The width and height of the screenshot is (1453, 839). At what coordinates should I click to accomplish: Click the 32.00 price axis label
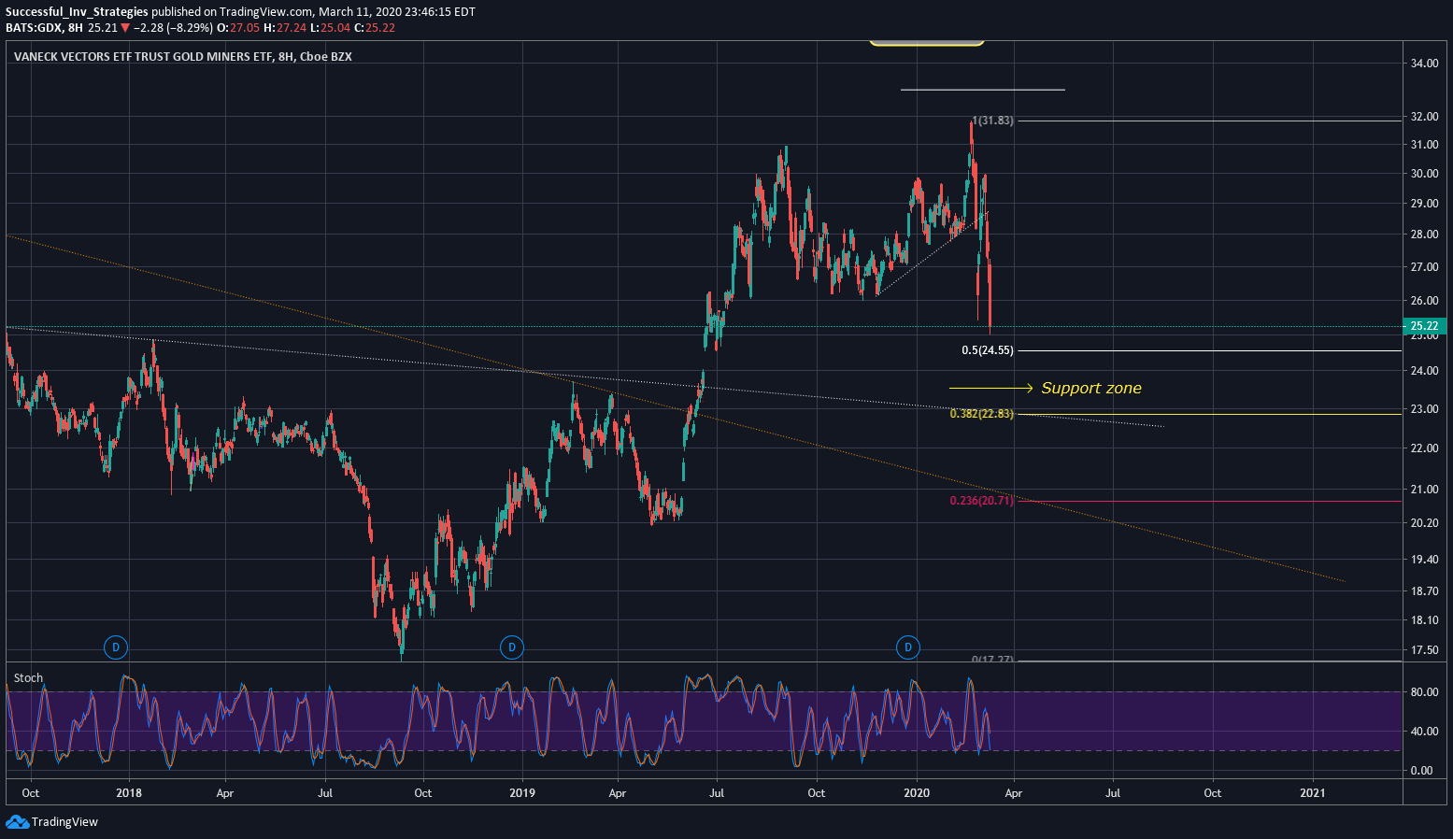1424,118
